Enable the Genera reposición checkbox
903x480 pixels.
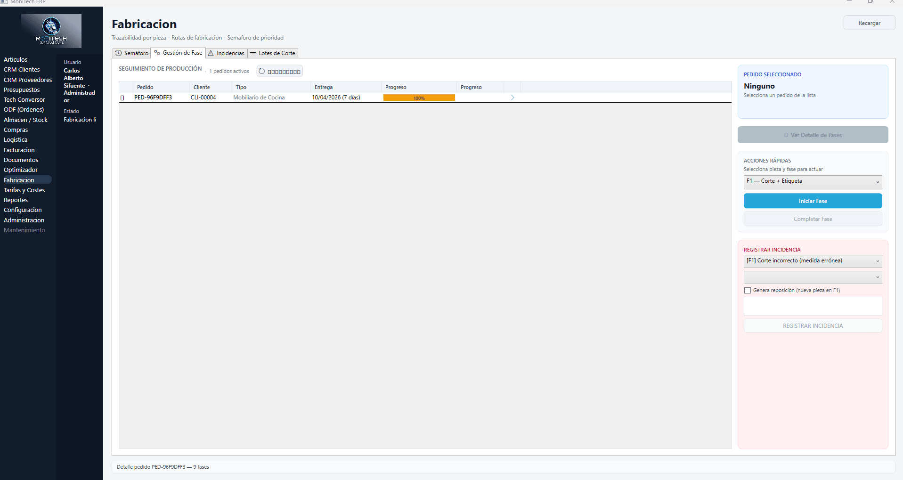748,291
